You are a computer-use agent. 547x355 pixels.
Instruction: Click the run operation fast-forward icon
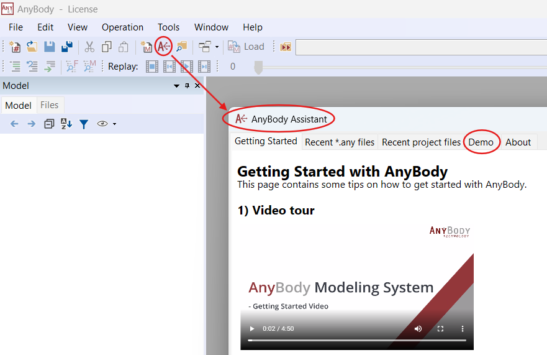(x=286, y=47)
